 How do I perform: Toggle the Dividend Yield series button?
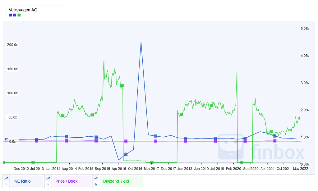point(121,181)
